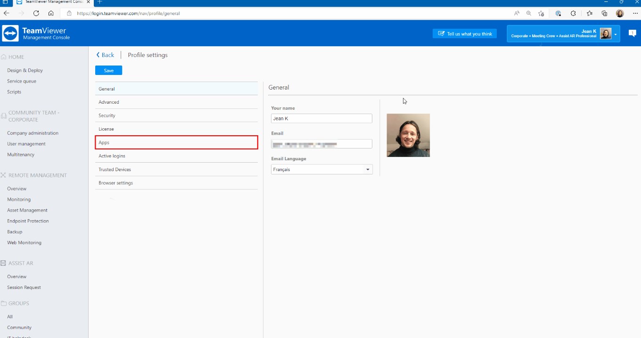Screen dimensions: 641x338
Task: Open Session Request under Assist AR
Action: 24,287
